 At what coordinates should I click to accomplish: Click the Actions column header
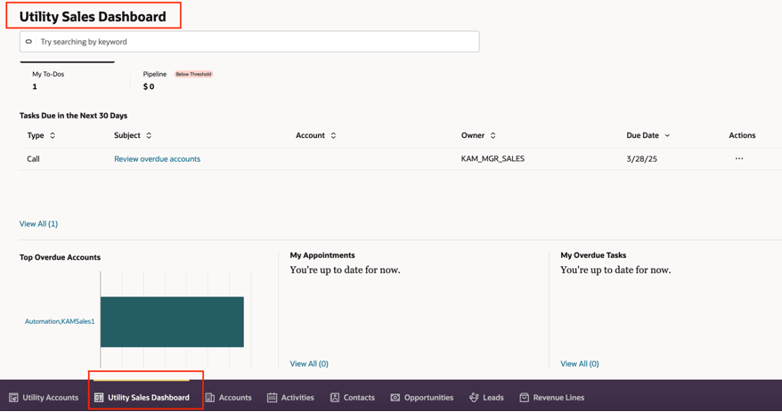[x=742, y=135]
